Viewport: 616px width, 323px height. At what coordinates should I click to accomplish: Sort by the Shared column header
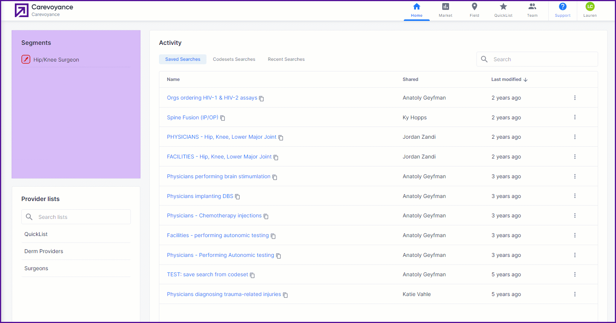tap(410, 79)
